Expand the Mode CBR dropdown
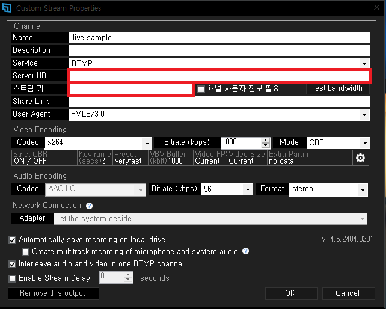The height and width of the screenshot is (309, 386). (x=364, y=143)
